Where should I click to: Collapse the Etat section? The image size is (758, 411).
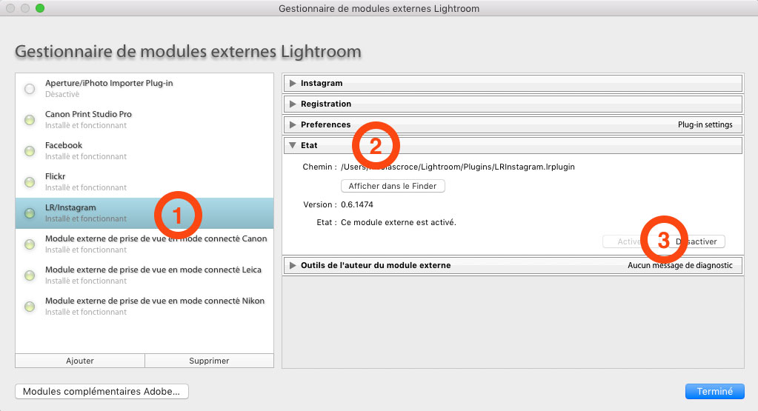[x=293, y=146]
